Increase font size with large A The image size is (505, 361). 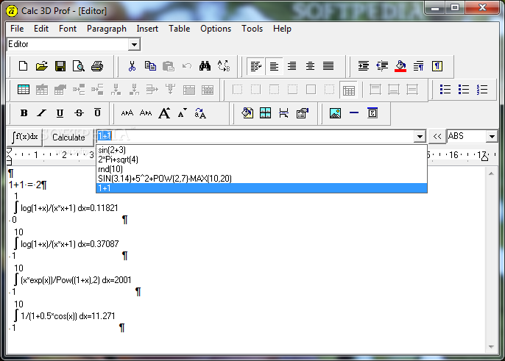coord(164,113)
